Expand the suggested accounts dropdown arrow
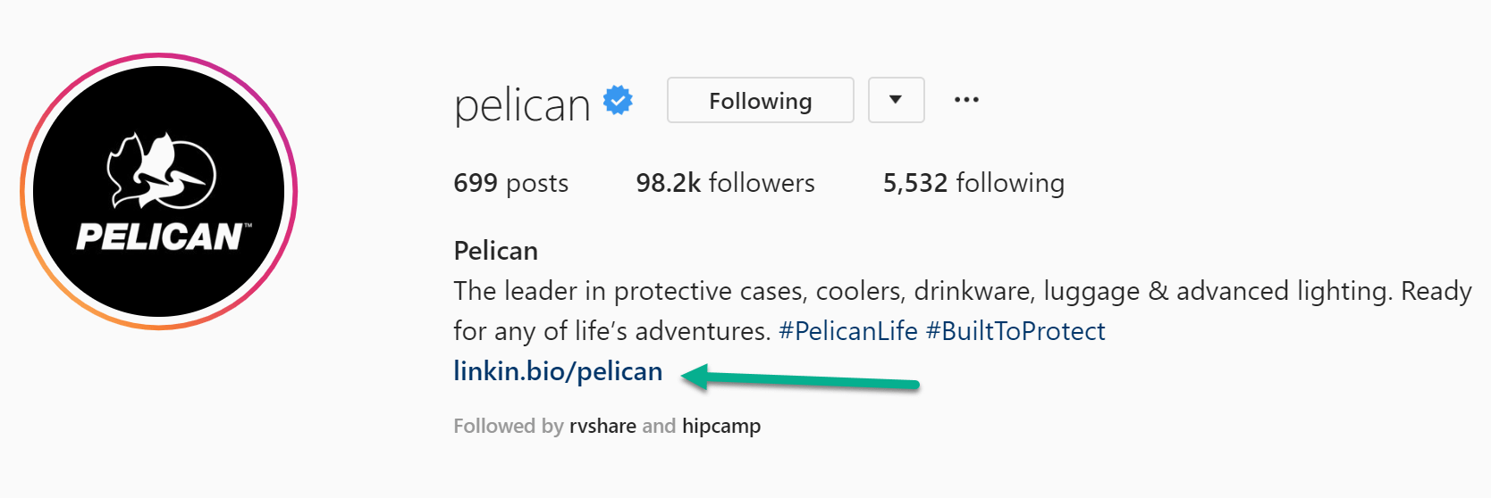 tap(897, 100)
